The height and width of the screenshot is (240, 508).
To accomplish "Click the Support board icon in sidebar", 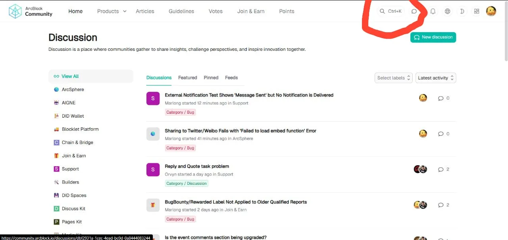I will 56,169.
